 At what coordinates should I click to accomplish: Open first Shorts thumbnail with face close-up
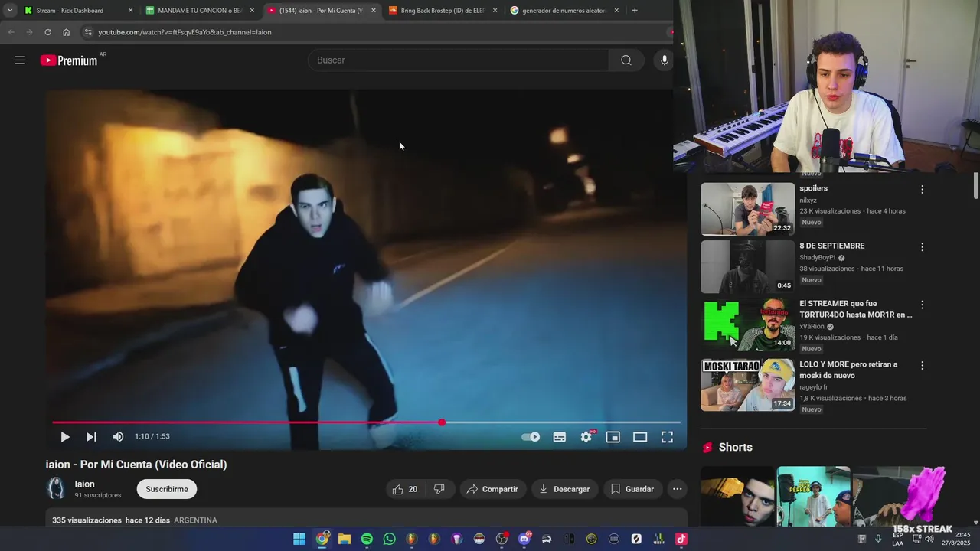pyautogui.click(x=738, y=496)
